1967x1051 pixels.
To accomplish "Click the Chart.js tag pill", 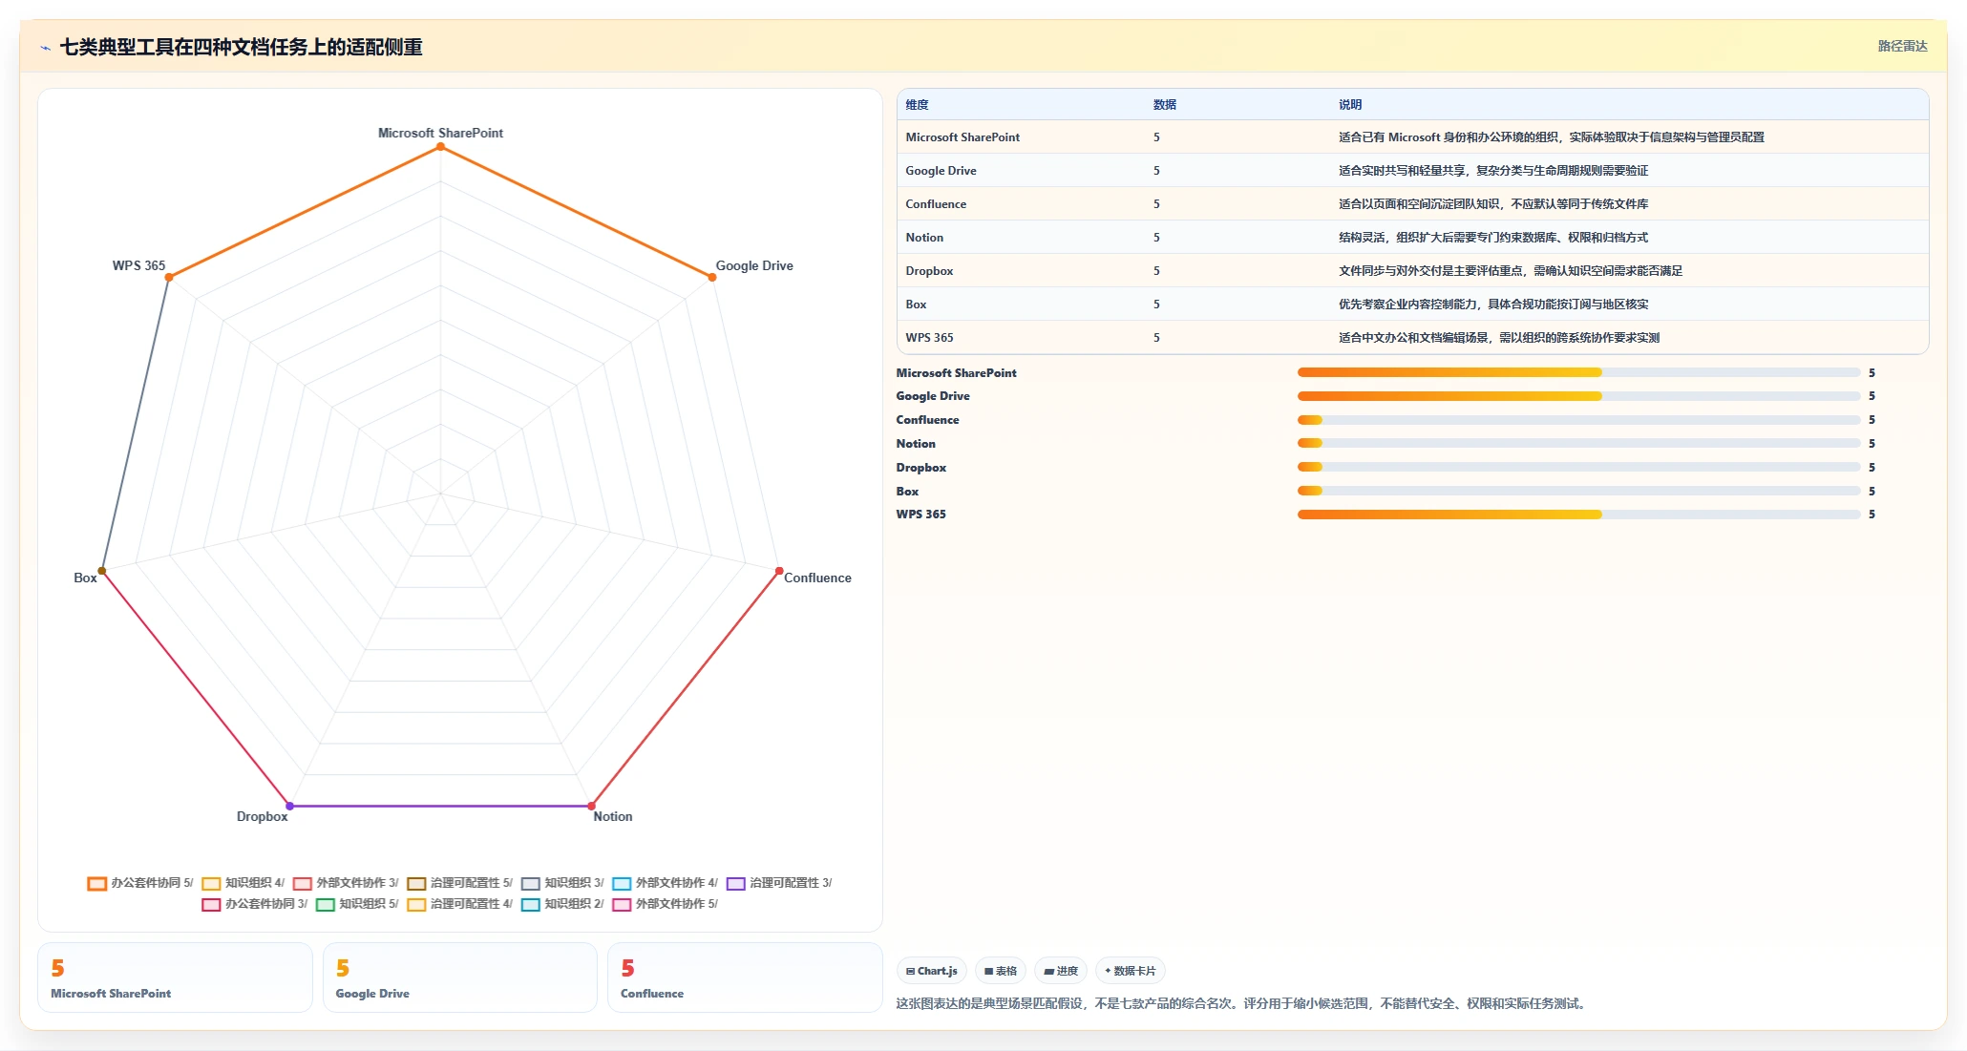I will pyautogui.click(x=932, y=971).
